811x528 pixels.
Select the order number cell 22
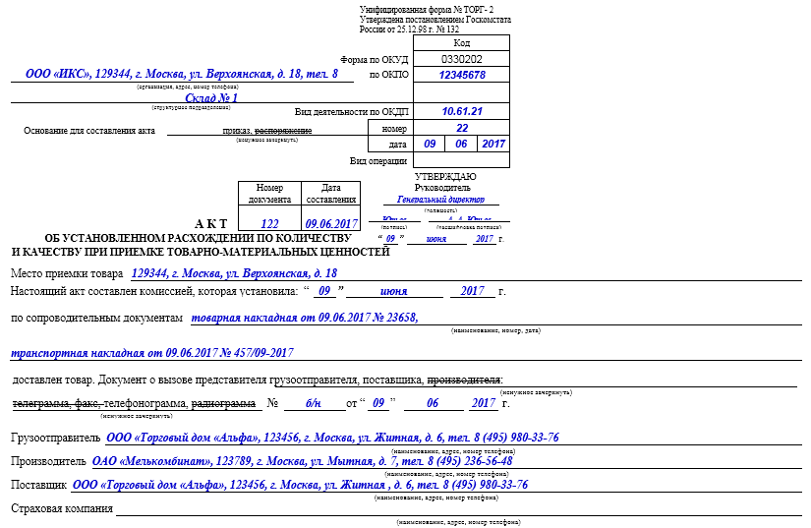click(x=461, y=128)
